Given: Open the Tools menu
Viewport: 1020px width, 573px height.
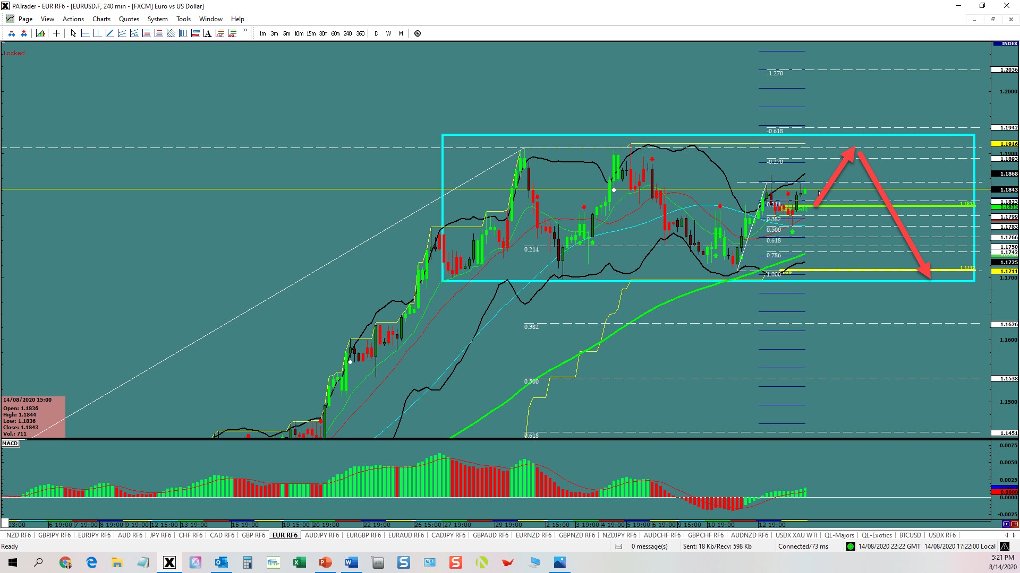Looking at the screenshot, I should coord(183,19).
